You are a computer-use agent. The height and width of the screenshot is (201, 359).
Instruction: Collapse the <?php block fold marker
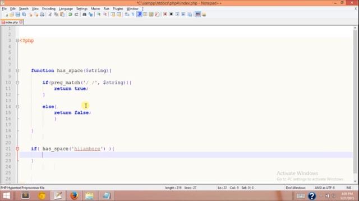click(17, 41)
